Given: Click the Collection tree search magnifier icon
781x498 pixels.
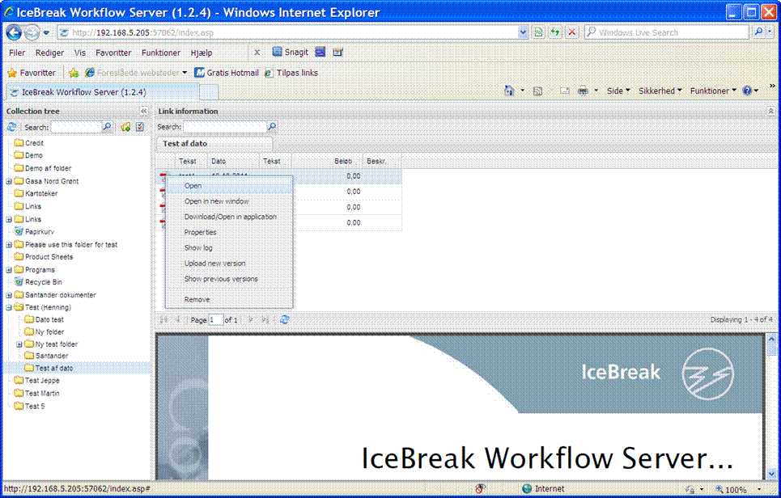Looking at the screenshot, I should (107, 128).
